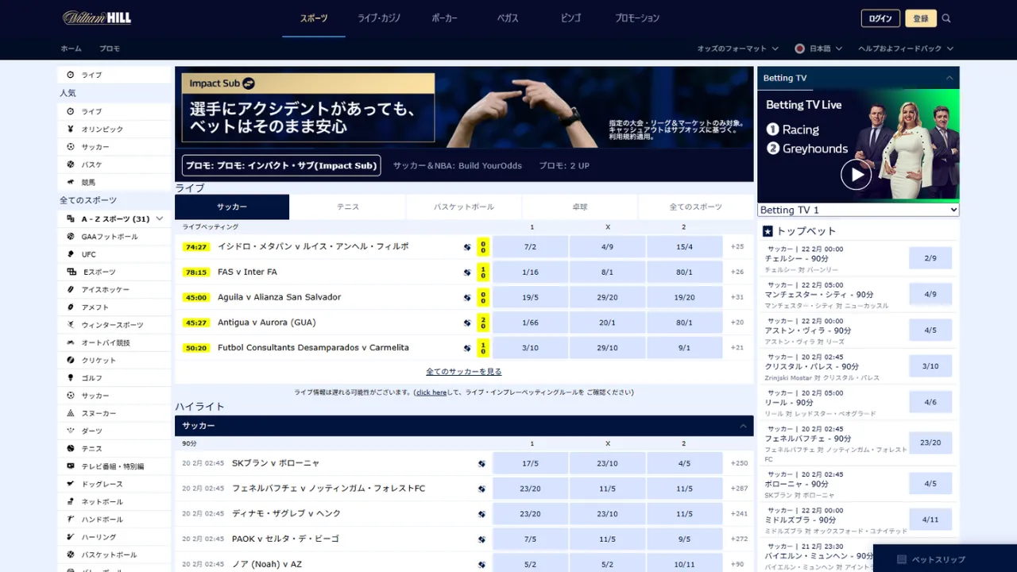Expand the A - Z スポーツ (31) list
Image resolution: width=1017 pixels, height=572 pixels.
click(114, 218)
